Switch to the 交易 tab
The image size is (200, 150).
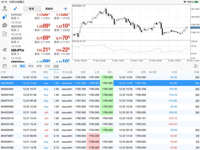tap(14, 66)
